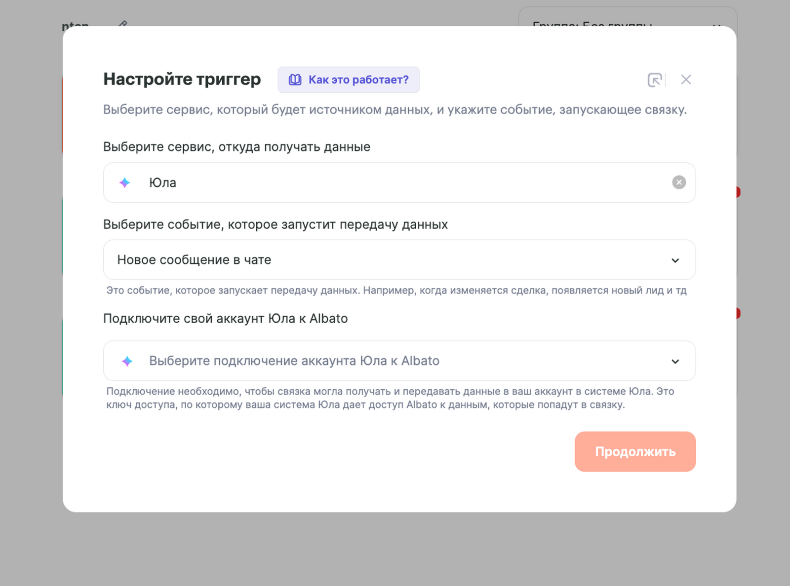Clear the selected Юла service
The image size is (790, 586).
pyautogui.click(x=679, y=183)
